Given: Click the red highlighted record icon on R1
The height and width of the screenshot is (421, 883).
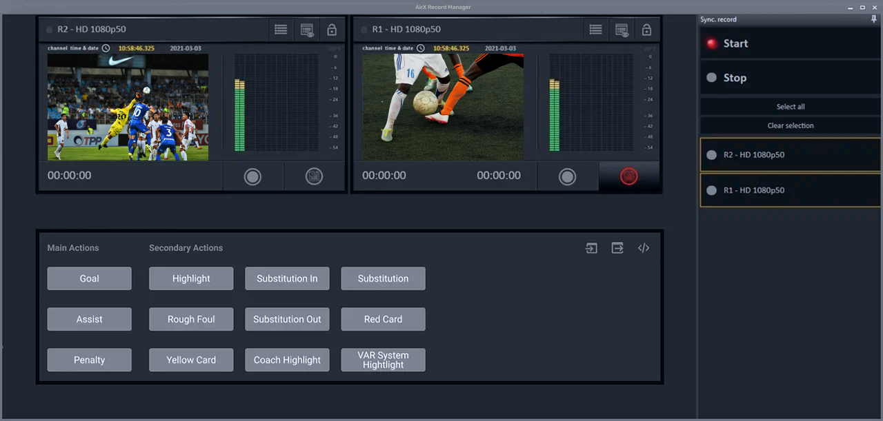Looking at the screenshot, I should (628, 176).
